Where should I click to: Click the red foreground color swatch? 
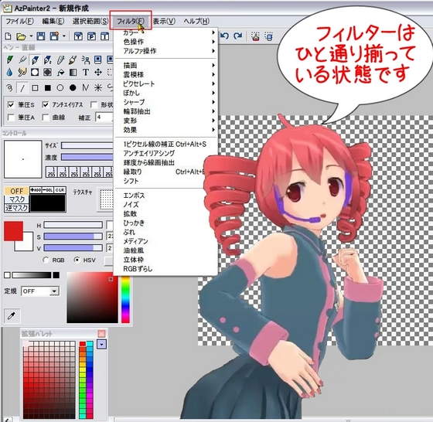pyautogui.click(x=13, y=231)
